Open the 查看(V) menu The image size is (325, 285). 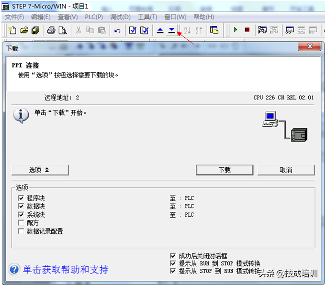67,17
